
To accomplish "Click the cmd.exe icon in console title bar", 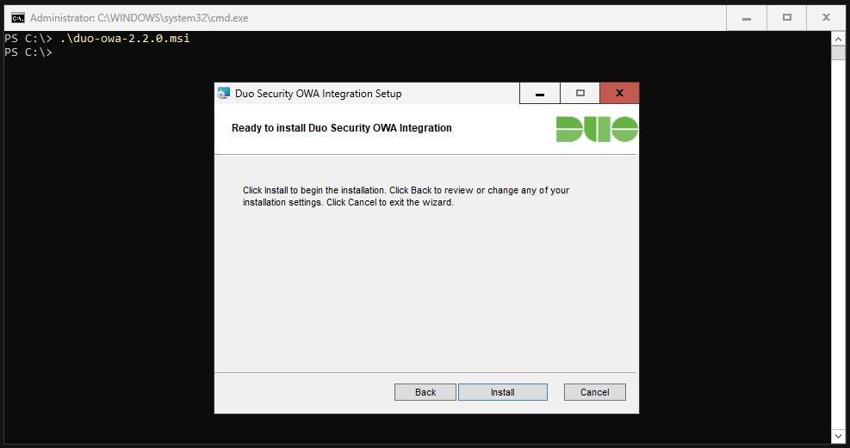I will click(x=18, y=18).
